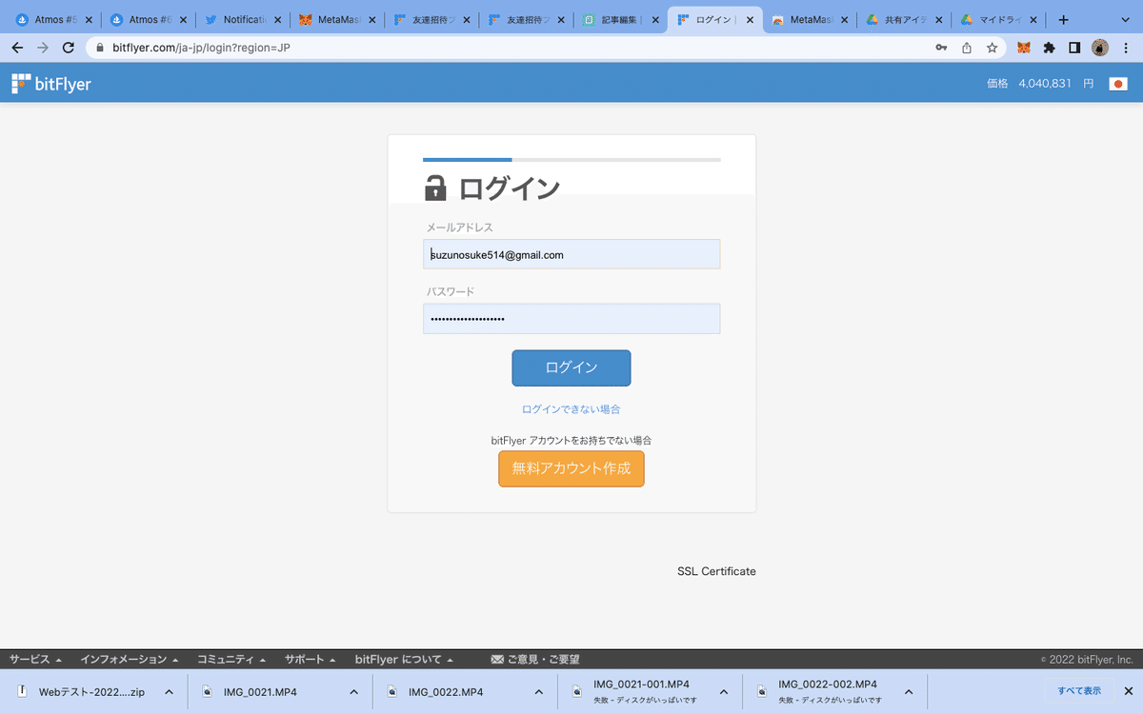The image size is (1143, 714).
Task: Switch to the second Atmos tab
Action: (x=147, y=20)
